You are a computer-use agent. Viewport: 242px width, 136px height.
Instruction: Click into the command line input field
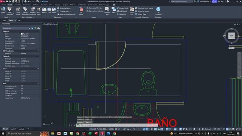(117, 125)
